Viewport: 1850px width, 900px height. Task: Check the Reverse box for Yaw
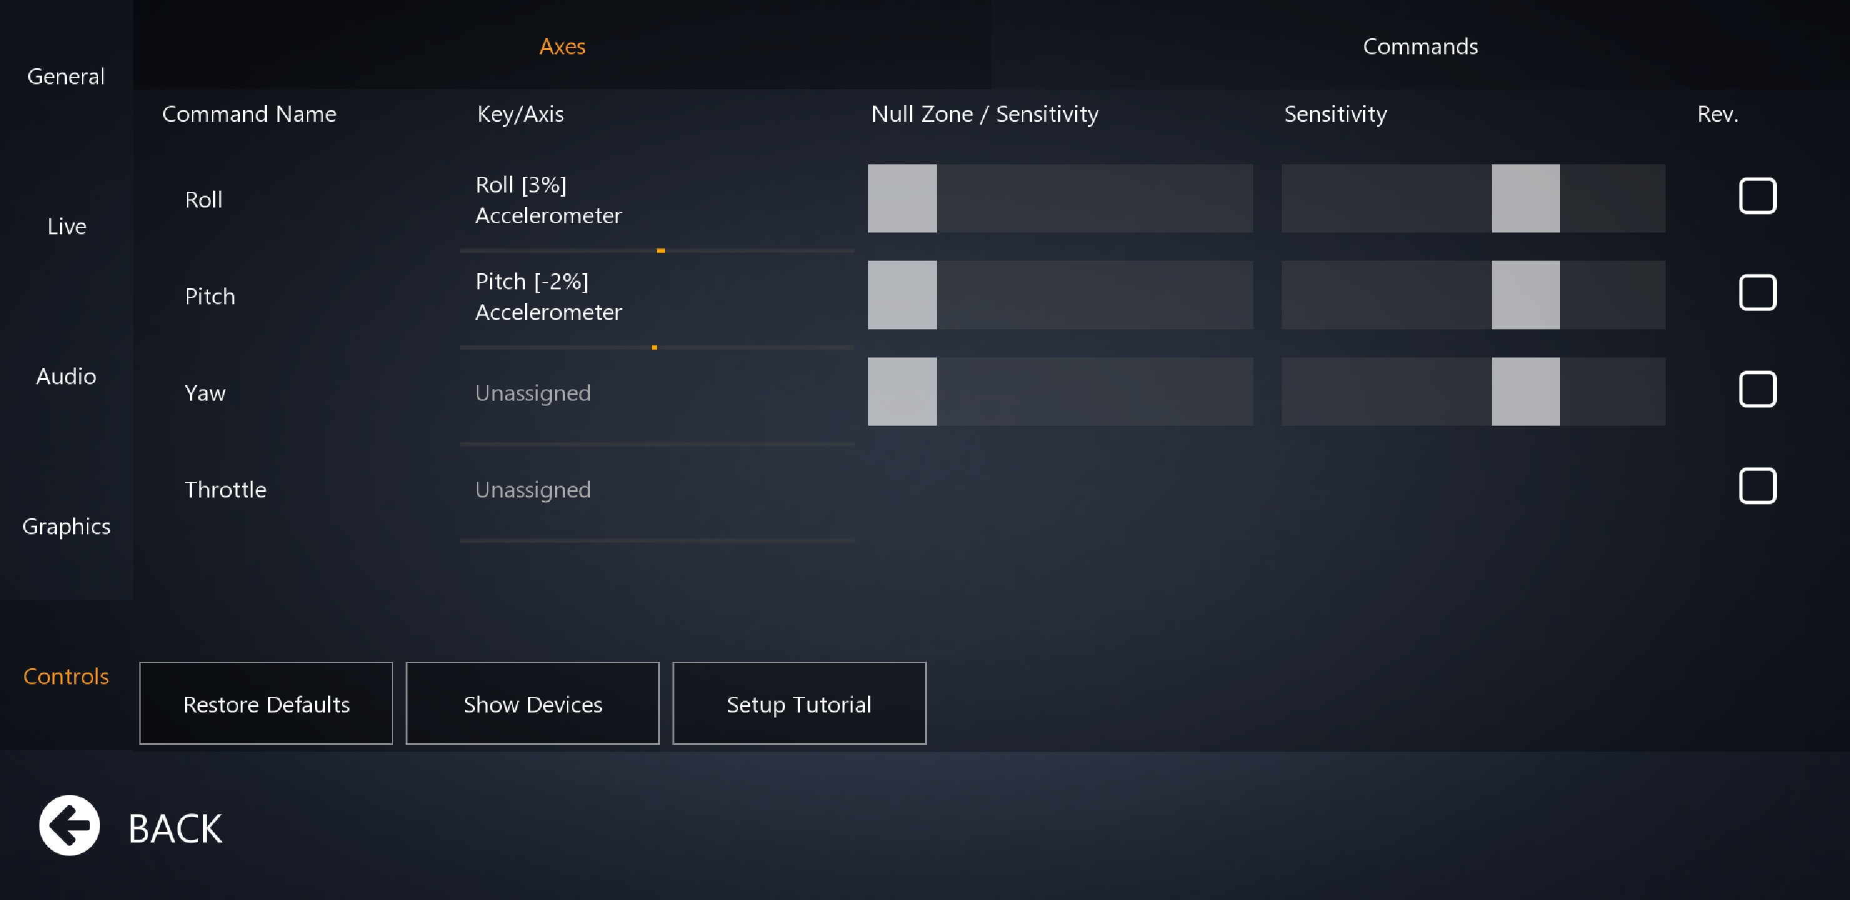[1757, 389]
